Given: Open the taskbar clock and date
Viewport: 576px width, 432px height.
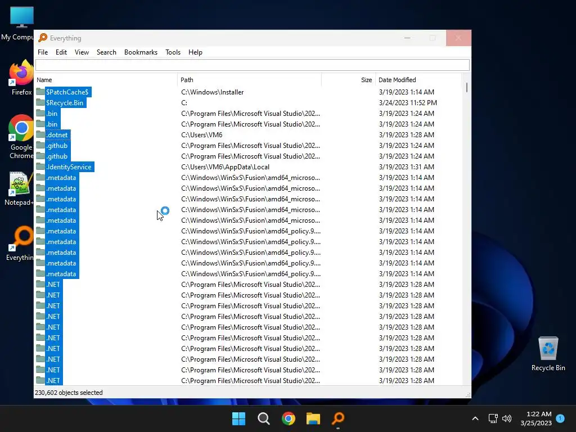Looking at the screenshot, I should pyautogui.click(x=536, y=418).
